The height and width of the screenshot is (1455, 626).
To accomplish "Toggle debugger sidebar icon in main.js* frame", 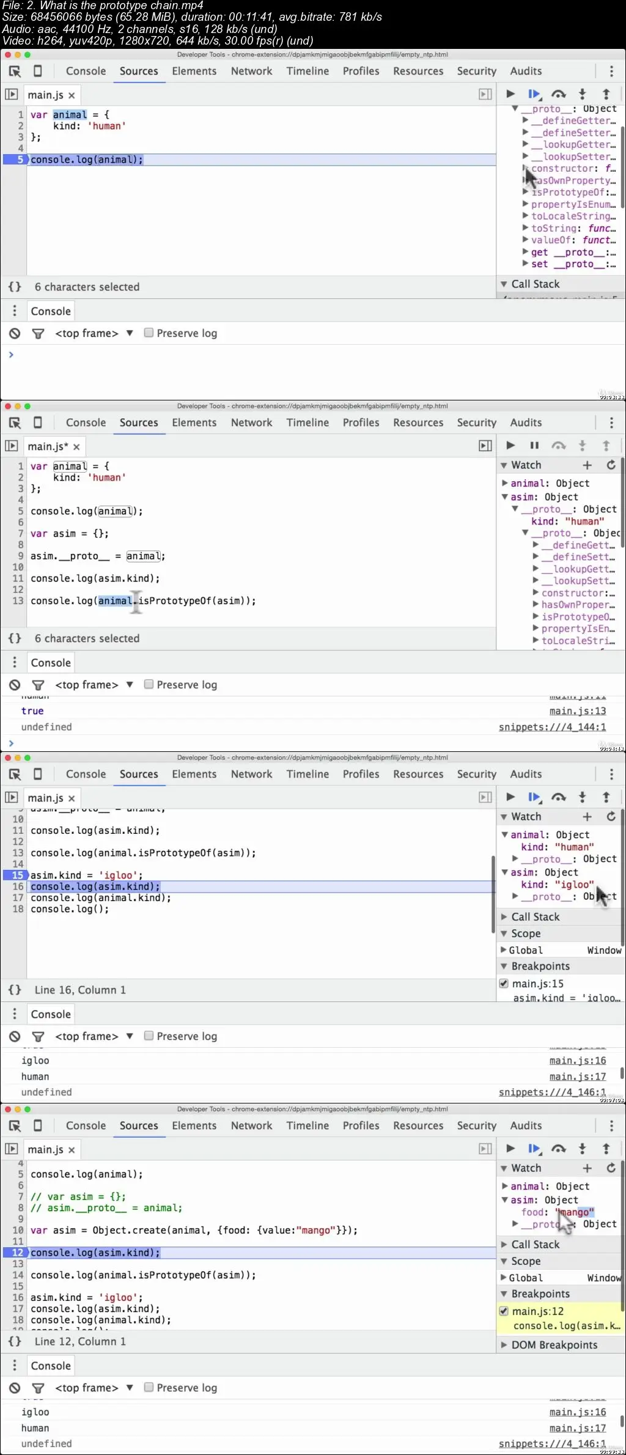I will point(485,446).
